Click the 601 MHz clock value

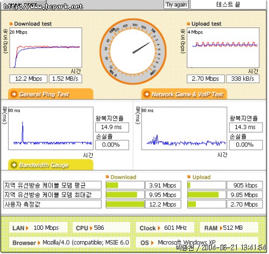(175, 228)
